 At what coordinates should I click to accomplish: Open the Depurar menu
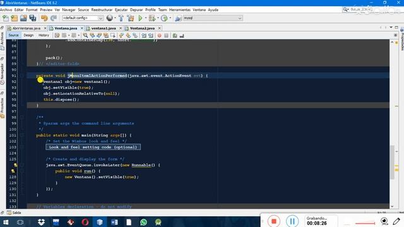[x=136, y=10]
